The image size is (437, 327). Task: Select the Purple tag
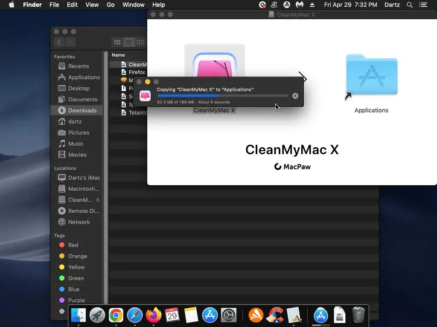pyautogui.click(x=76, y=301)
